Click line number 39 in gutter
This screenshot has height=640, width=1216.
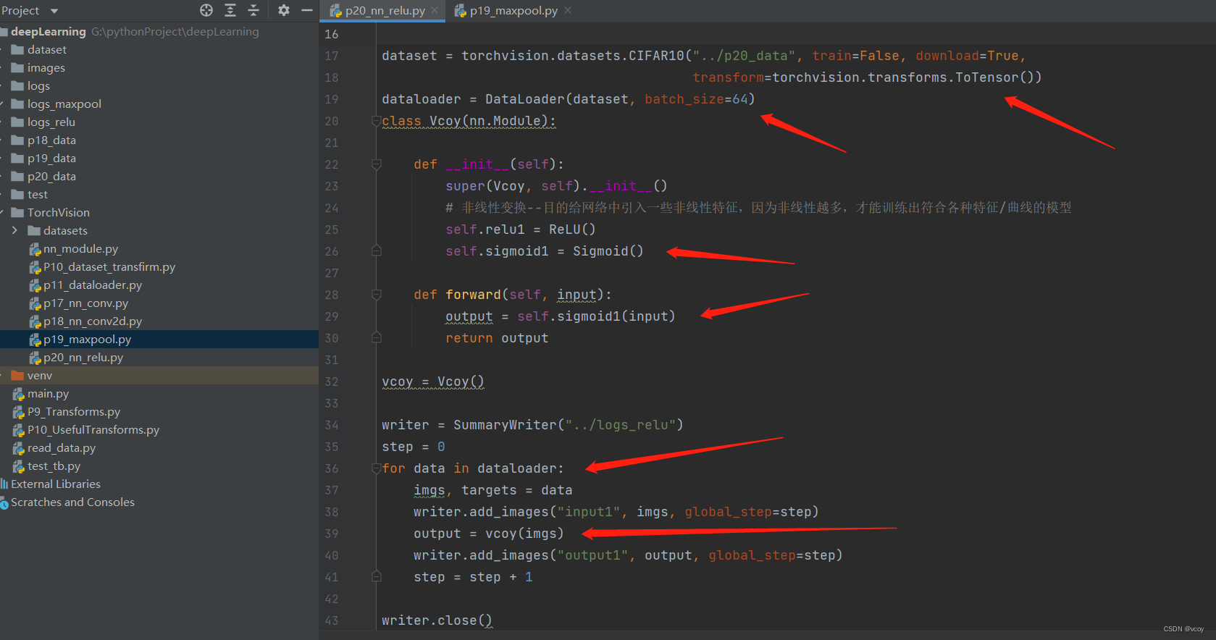pyautogui.click(x=332, y=534)
